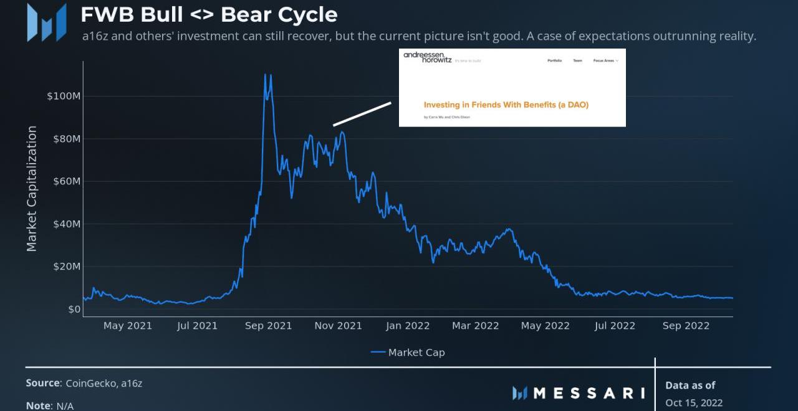
Task: Click the "FWB Bull <> Bear Cycle" title
Action: (209, 14)
